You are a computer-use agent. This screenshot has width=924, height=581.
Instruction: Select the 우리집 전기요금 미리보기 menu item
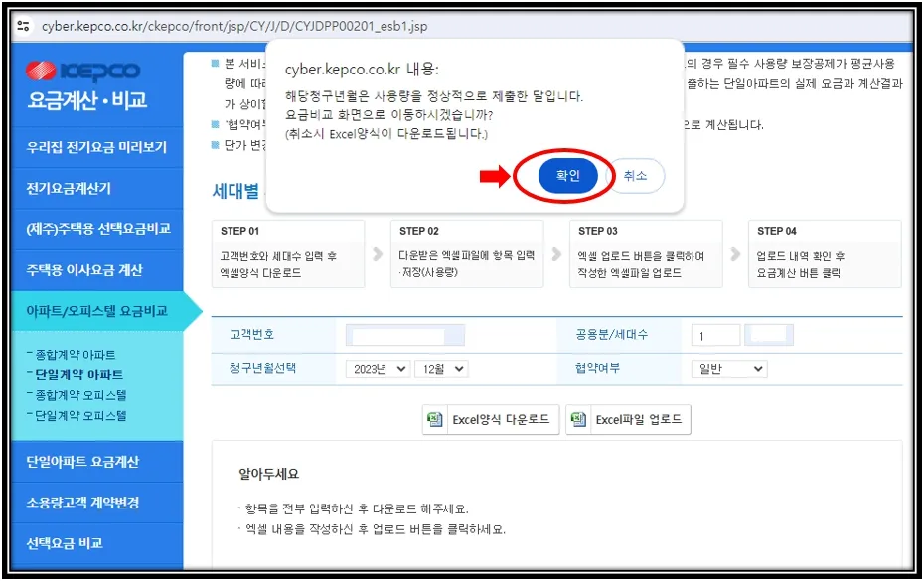coord(96,147)
